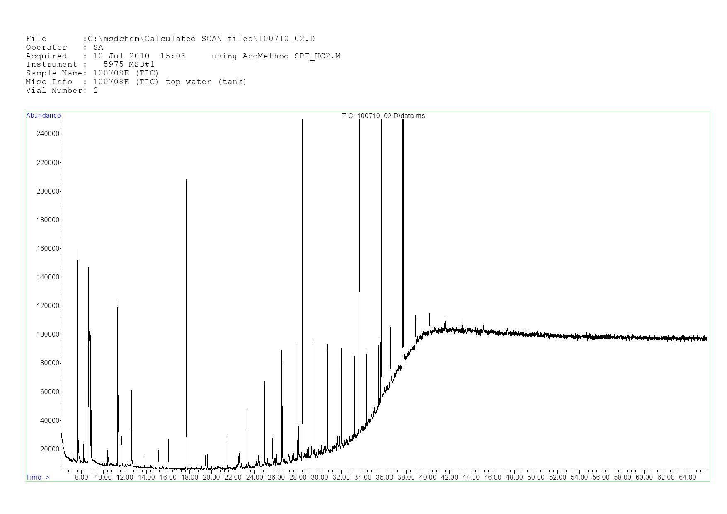Click the 64.00 time tick label
This screenshot has height=514, width=727.
click(687, 478)
